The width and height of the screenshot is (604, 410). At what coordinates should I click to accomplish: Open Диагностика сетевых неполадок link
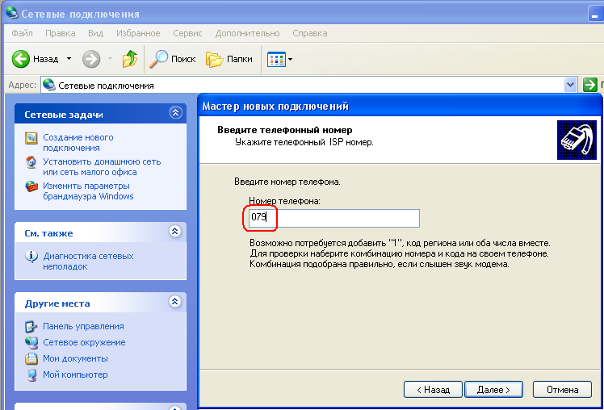point(88,261)
